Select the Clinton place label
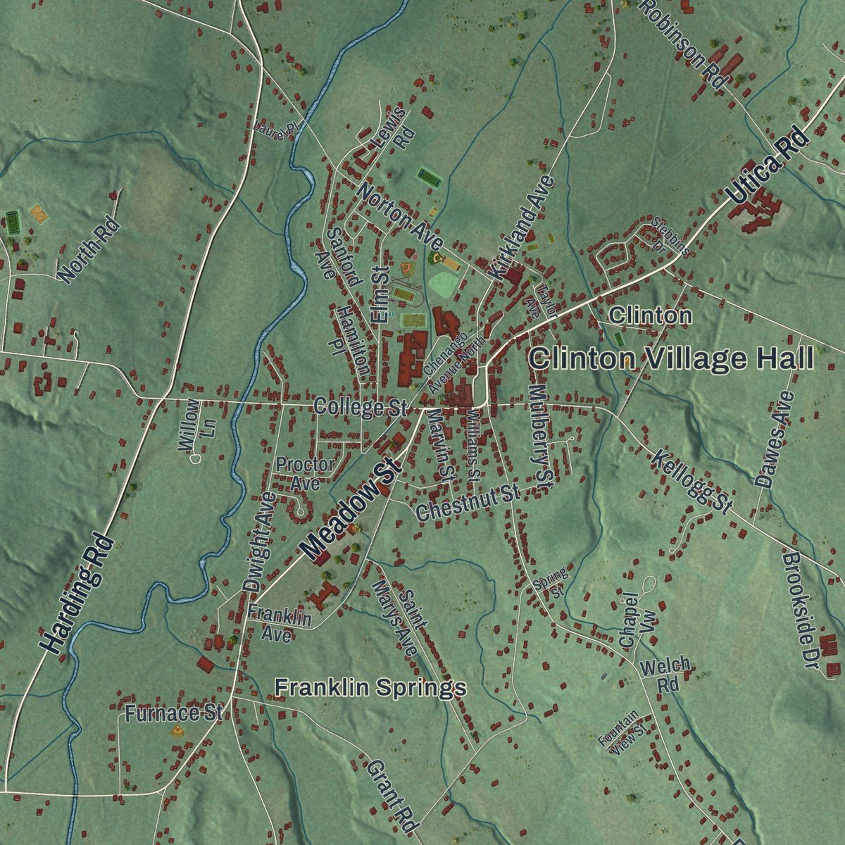 tap(650, 315)
